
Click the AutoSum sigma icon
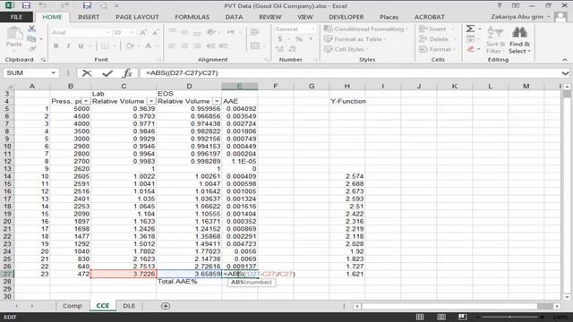[470, 29]
